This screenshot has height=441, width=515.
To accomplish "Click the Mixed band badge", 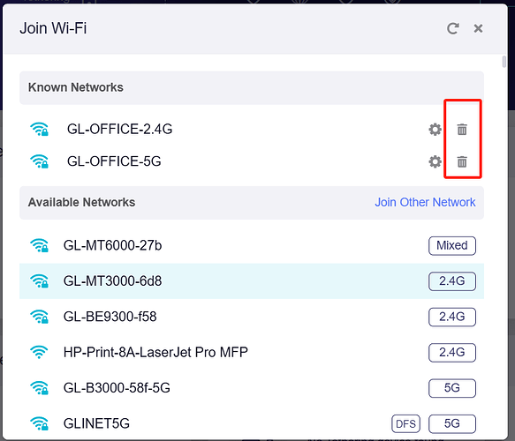I will (x=452, y=245).
